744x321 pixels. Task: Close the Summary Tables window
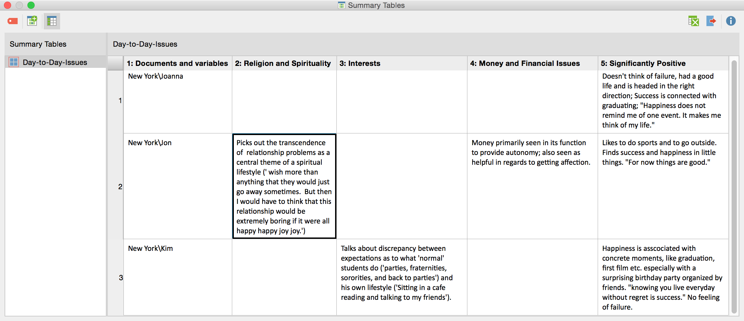tap(7, 5)
